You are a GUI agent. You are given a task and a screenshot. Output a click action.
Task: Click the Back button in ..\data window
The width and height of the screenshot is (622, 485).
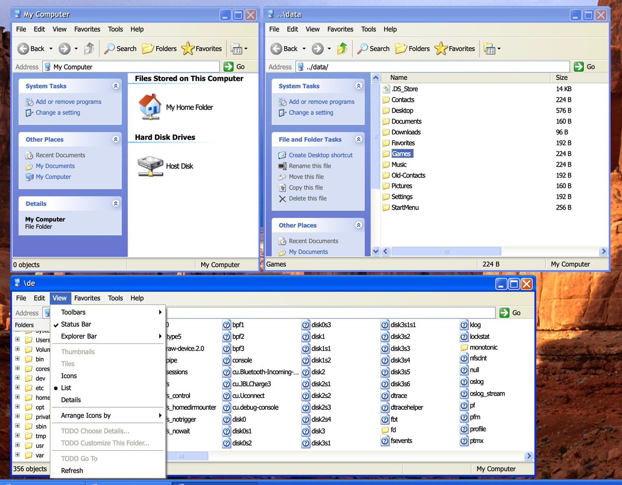click(284, 49)
